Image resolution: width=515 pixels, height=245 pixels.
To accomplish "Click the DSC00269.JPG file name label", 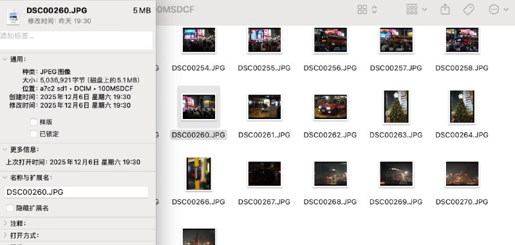I will (x=396, y=202).
